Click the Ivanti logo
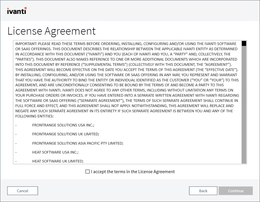 pyautogui.click(x=16, y=11)
